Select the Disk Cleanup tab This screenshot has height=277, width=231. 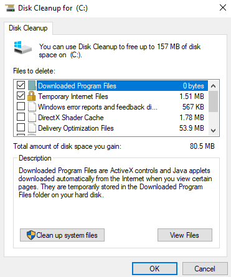(28, 28)
